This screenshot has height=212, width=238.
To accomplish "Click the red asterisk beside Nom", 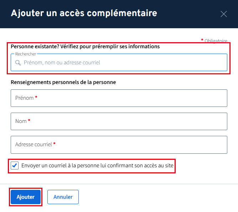I will click(x=29, y=121).
